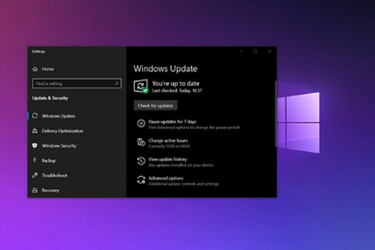Click the Update & Security heading
Viewport: 375px width, 250px height.
pos(50,98)
